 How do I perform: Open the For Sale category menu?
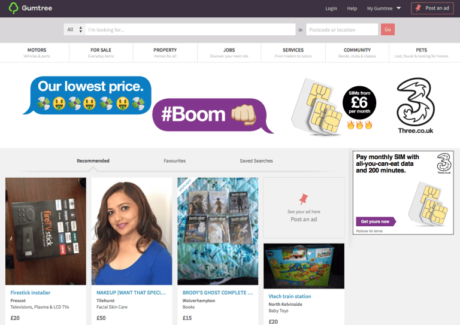101,53
